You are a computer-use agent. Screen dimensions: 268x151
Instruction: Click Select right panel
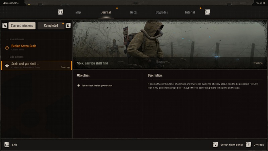231,145
